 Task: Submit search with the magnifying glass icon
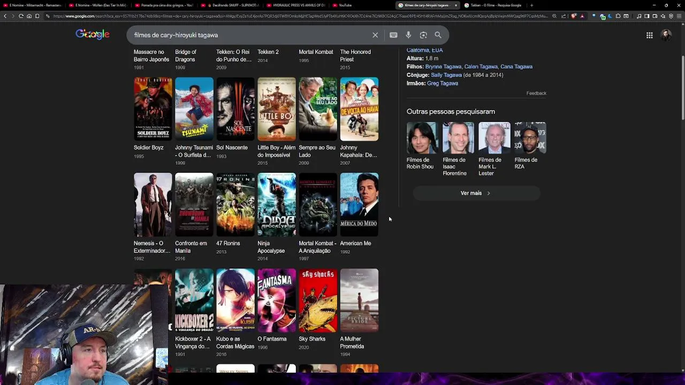[x=438, y=35]
